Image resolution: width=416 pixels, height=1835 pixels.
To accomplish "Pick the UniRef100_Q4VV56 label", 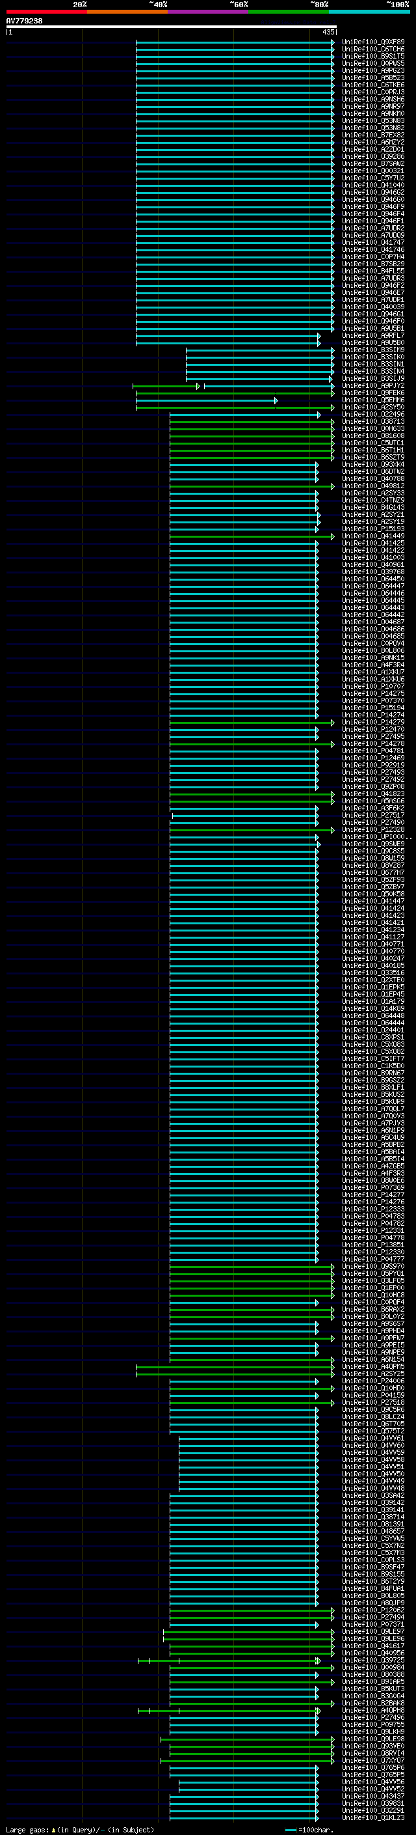I will tap(372, 1782).
